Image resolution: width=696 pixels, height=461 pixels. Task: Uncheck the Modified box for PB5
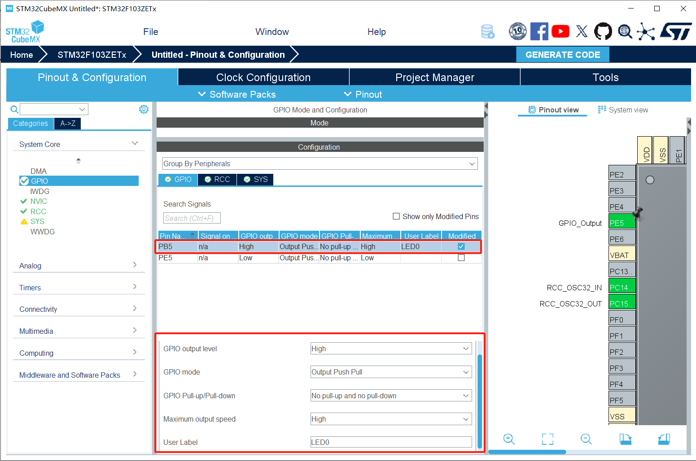coord(461,246)
